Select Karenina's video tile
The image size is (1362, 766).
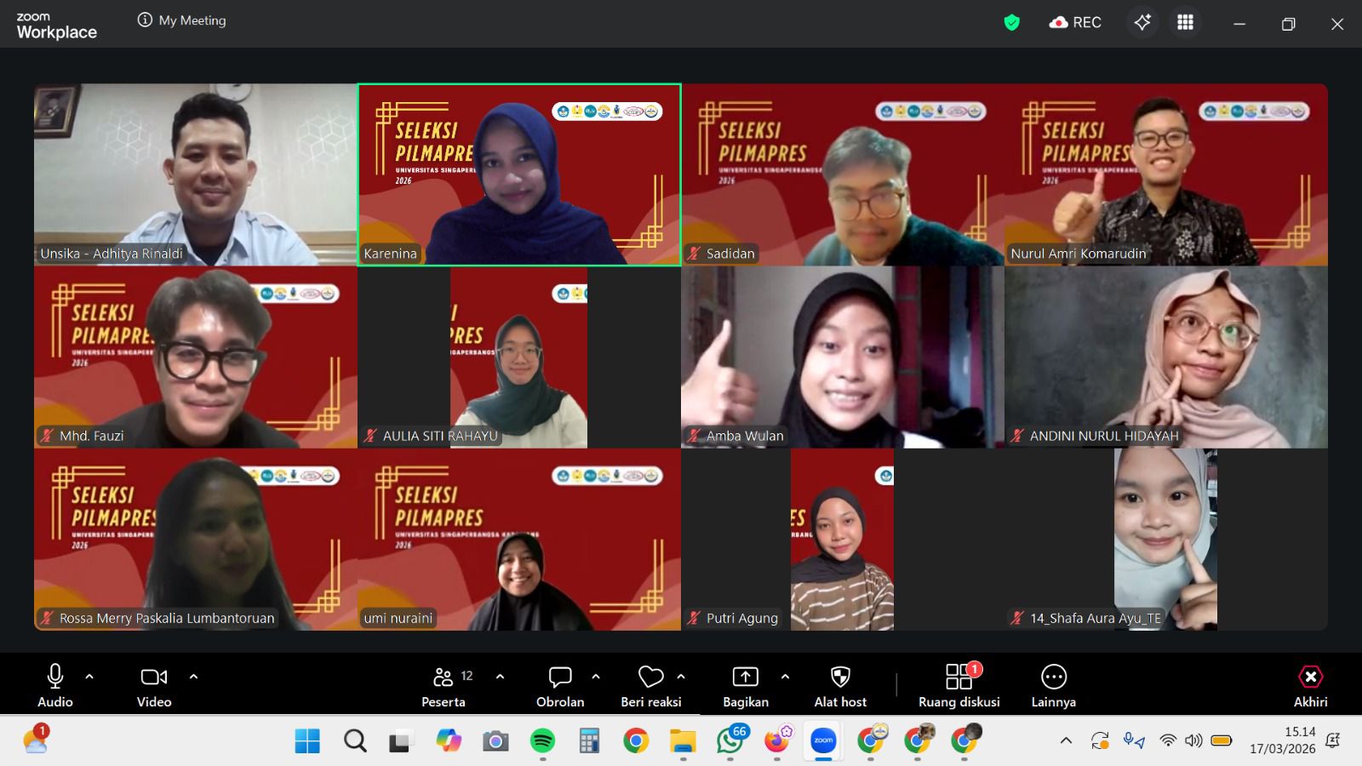[519, 174]
